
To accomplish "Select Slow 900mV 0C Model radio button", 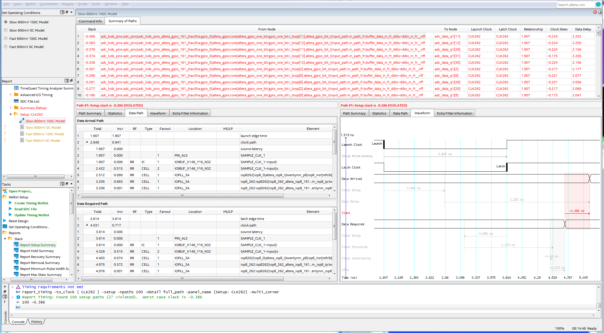I will click(x=6, y=30).
